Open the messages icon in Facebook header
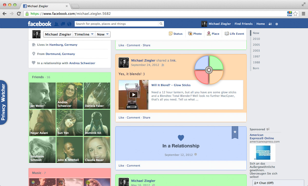The height and width of the screenshot is (186, 308). click(63, 24)
